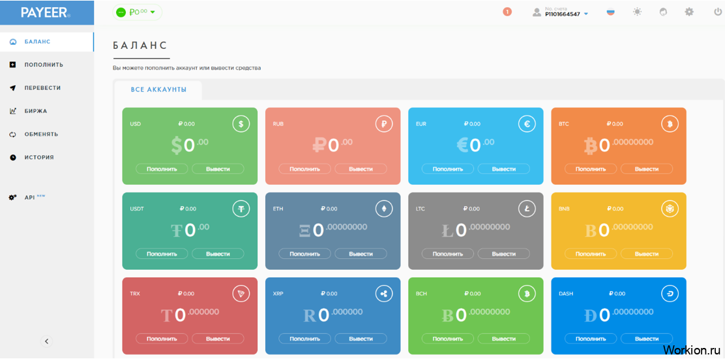This screenshot has width=725, height=359.
Task: Expand the total balance dropdown in header
Action: (138, 12)
